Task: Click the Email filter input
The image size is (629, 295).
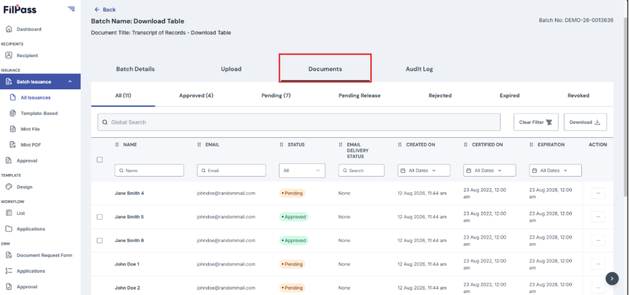Action: [x=231, y=171]
